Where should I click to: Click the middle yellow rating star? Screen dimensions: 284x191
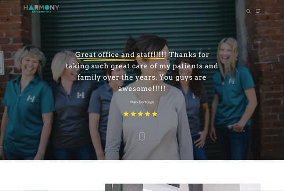pyautogui.click(x=141, y=114)
